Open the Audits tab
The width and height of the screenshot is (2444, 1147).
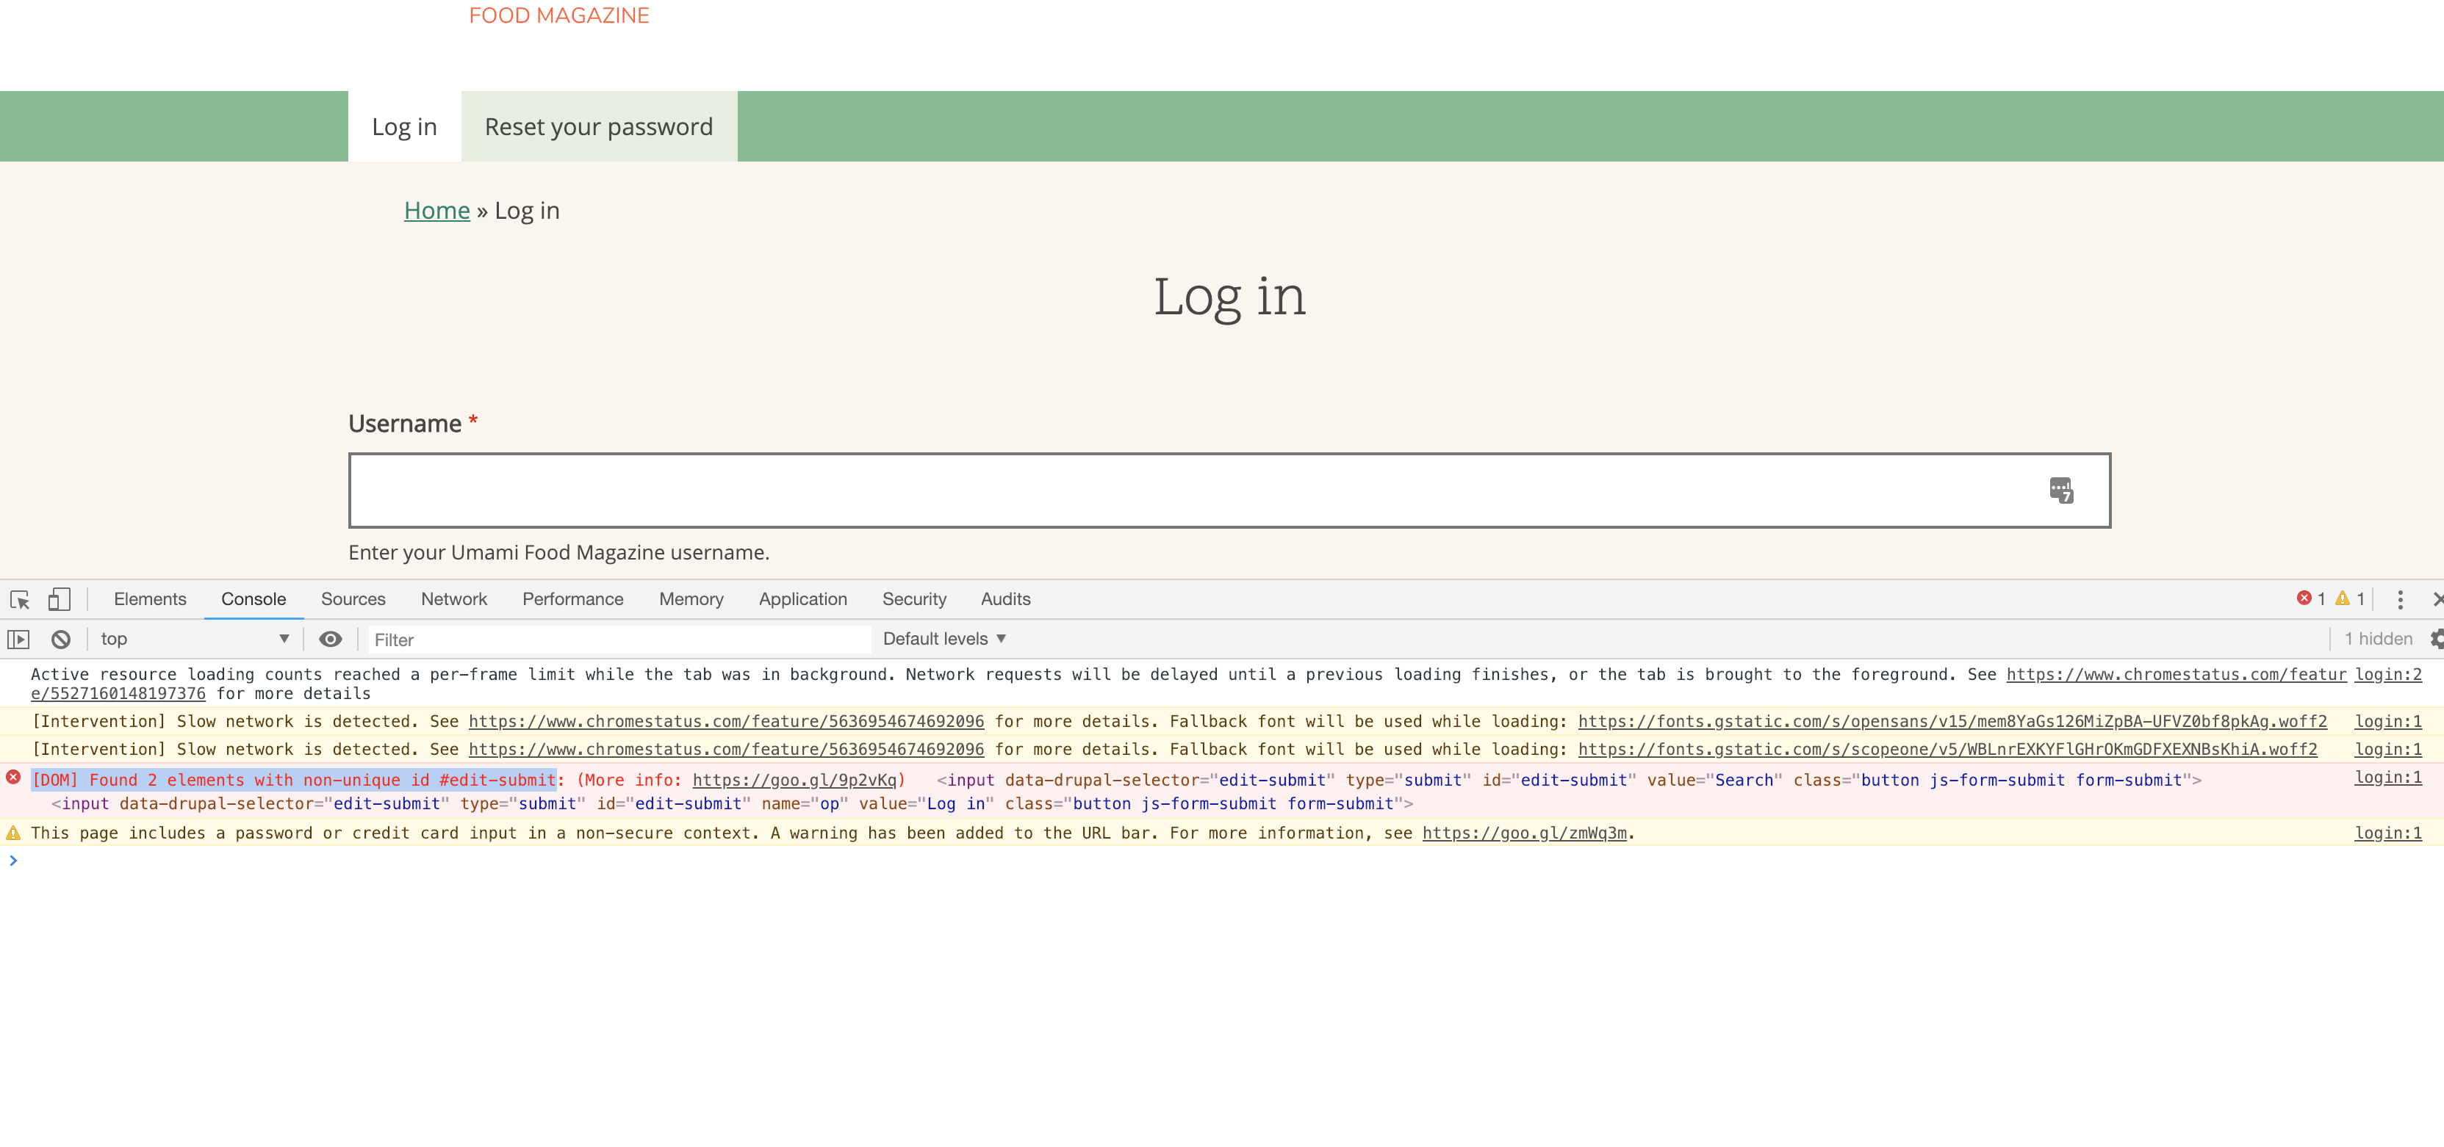tap(1004, 599)
